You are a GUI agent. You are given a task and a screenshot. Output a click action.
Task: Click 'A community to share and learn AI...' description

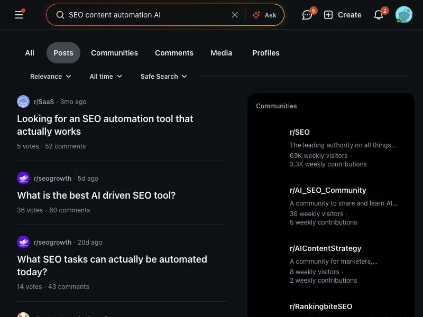343,203
